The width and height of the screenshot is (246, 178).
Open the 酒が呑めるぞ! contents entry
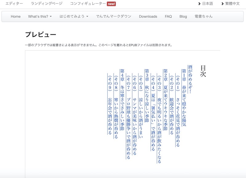click(190, 79)
